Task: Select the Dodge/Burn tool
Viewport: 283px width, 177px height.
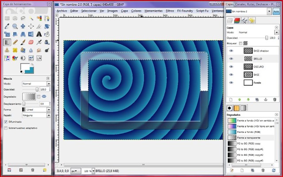Action: click(47, 50)
